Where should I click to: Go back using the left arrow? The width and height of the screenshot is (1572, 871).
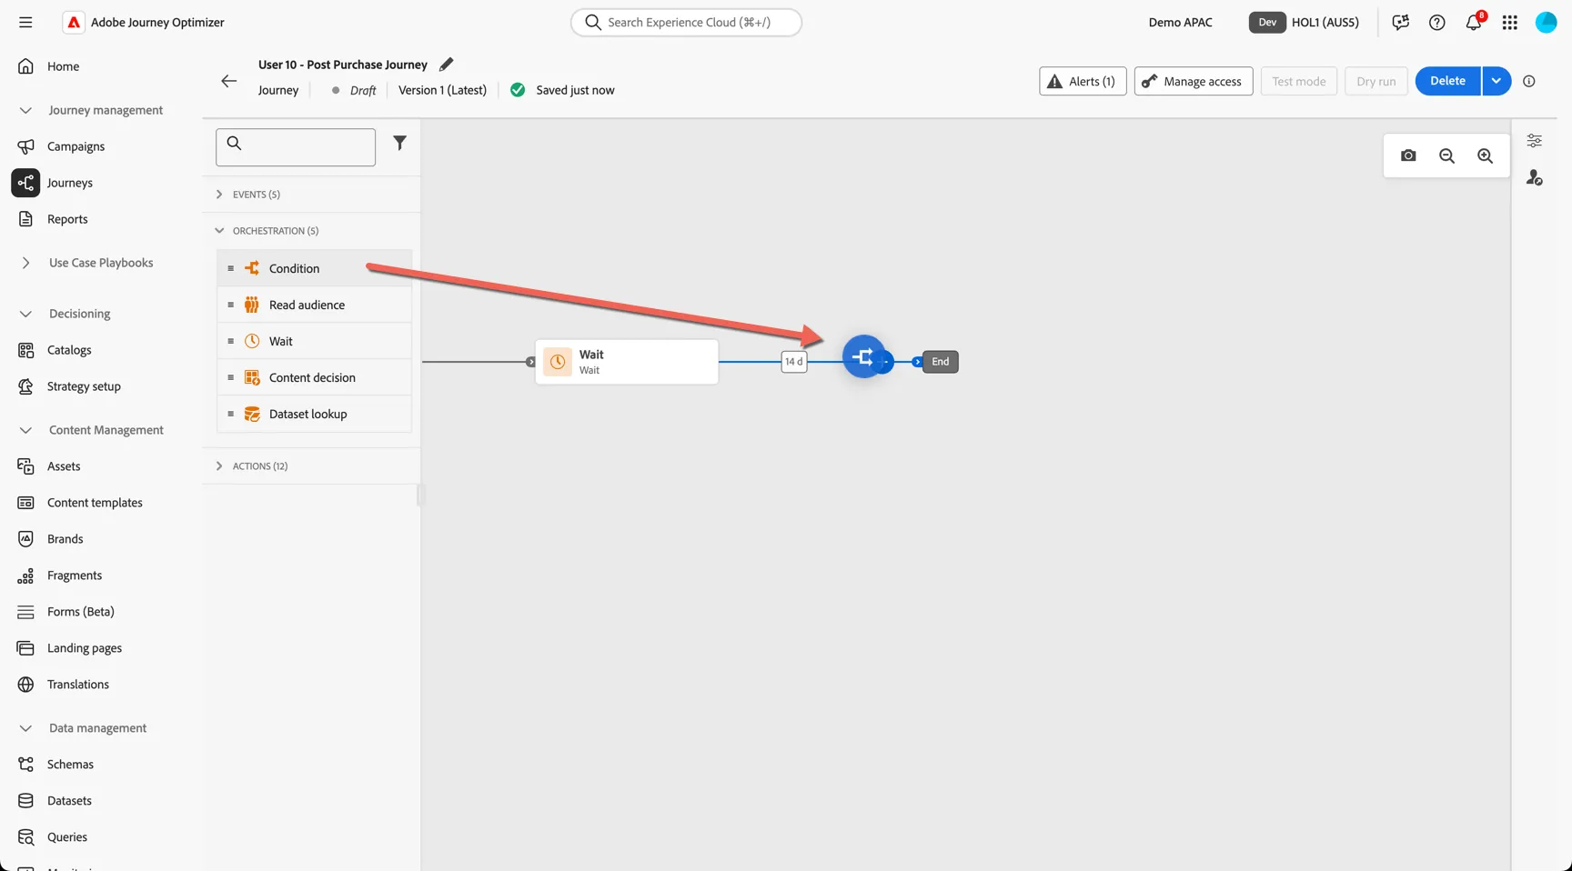(x=229, y=81)
